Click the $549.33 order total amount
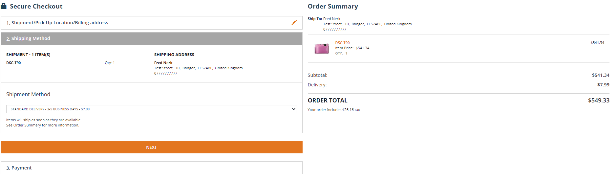The height and width of the screenshot is (178, 616). click(598, 100)
